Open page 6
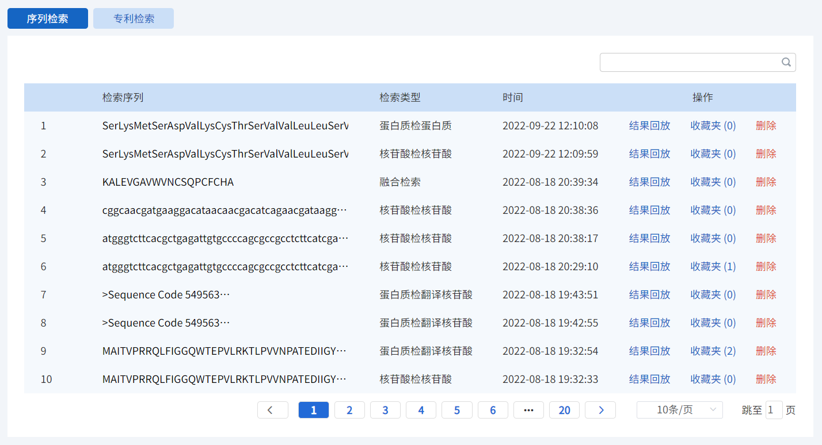The image size is (822, 445). click(x=493, y=410)
